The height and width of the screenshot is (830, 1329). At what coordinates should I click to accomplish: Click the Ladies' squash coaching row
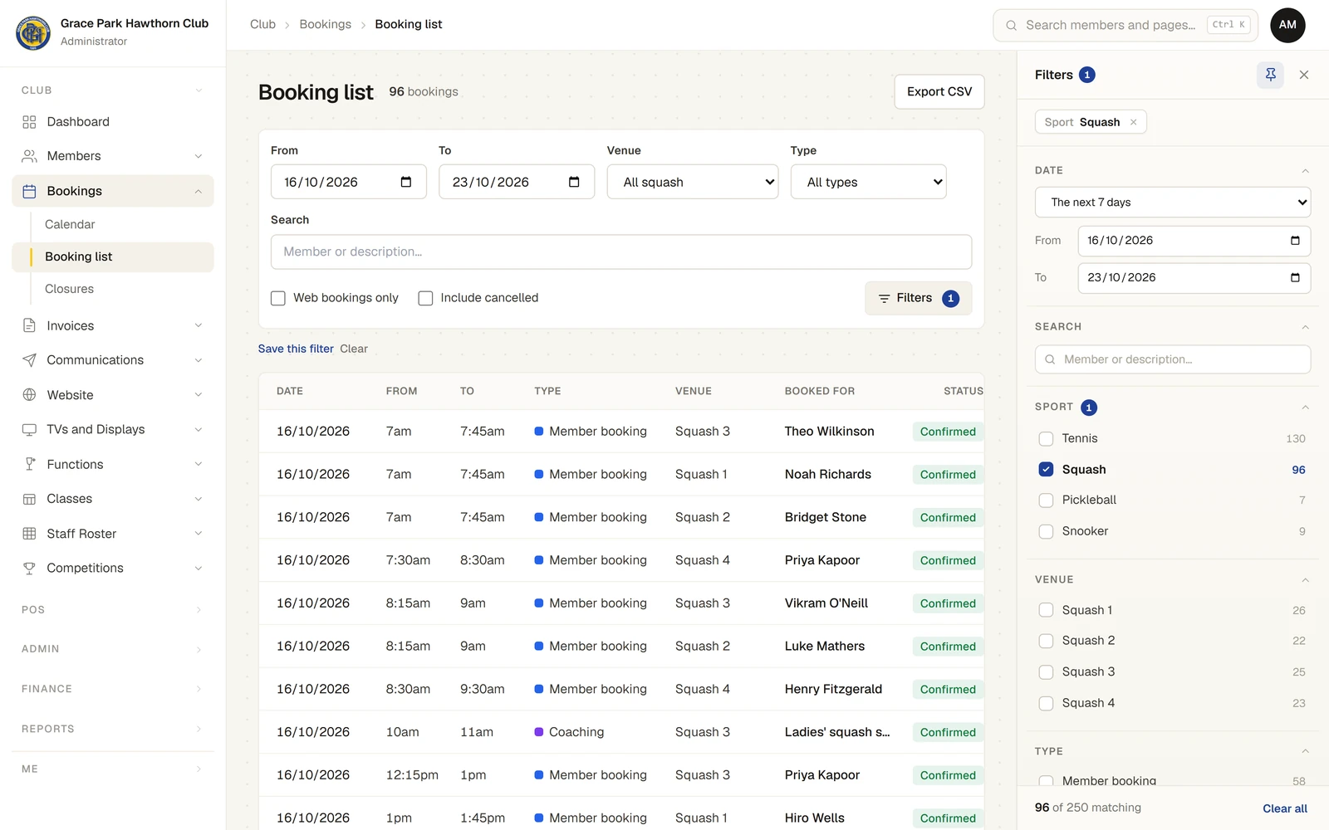[x=621, y=732]
